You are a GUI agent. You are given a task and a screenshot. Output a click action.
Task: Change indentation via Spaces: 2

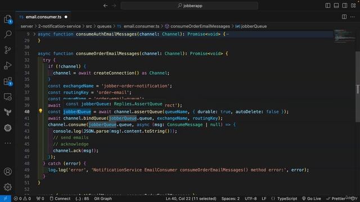coord(231,199)
